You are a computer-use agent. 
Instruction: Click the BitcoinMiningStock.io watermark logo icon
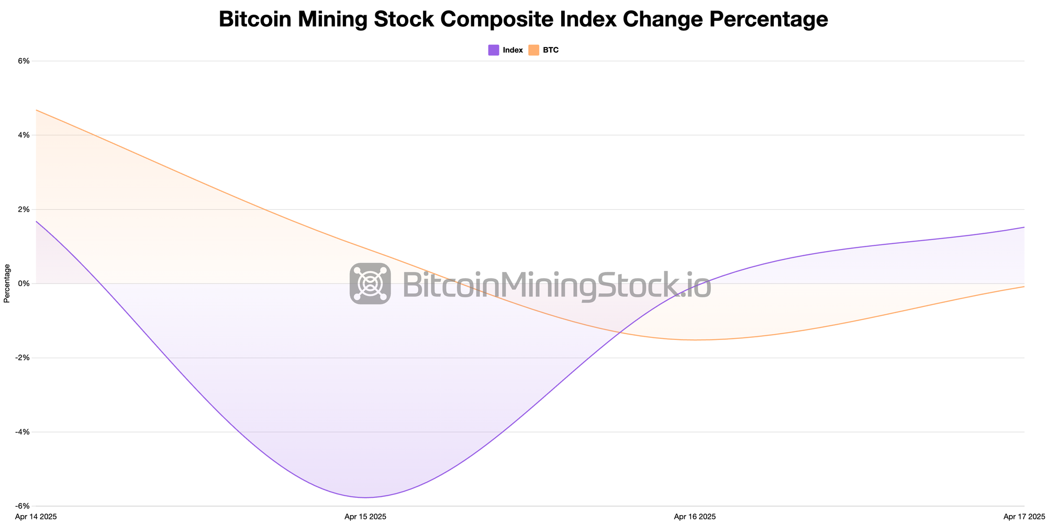tap(370, 283)
